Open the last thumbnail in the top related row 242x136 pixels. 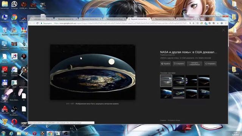(204, 80)
